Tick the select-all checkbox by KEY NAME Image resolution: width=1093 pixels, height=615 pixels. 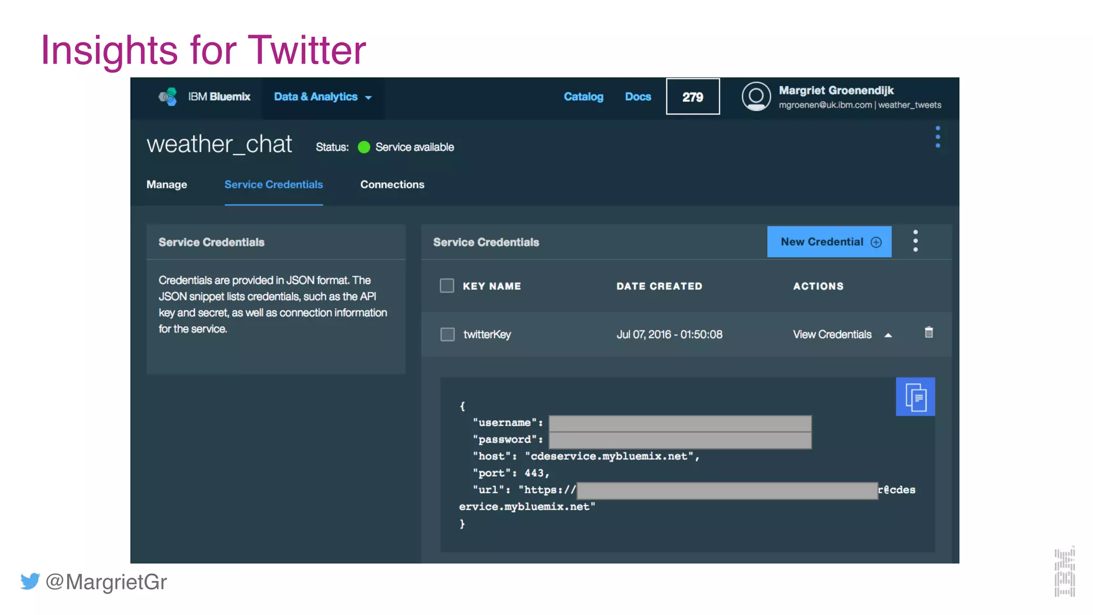447,286
